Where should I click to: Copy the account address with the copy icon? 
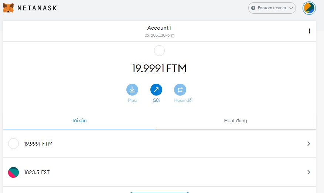(173, 36)
